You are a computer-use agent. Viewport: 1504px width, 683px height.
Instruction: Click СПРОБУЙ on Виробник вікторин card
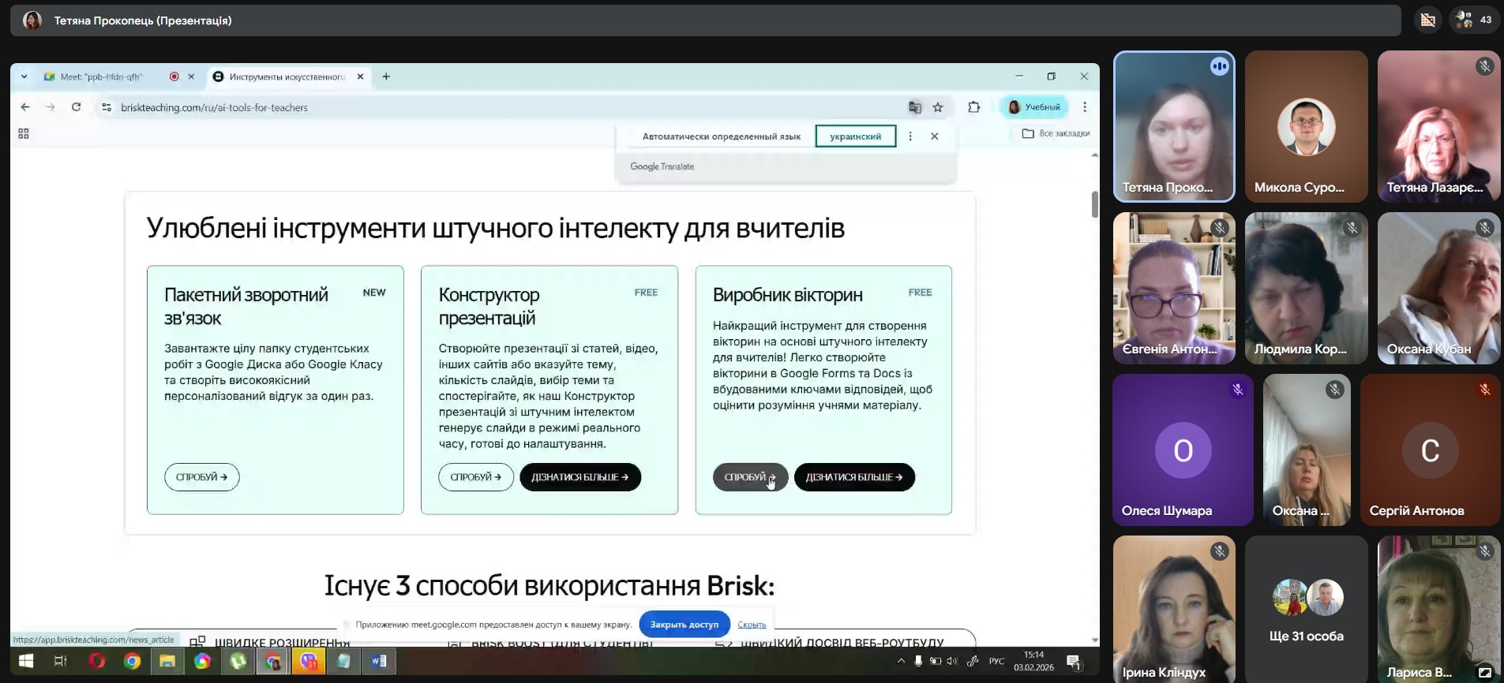point(750,477)
